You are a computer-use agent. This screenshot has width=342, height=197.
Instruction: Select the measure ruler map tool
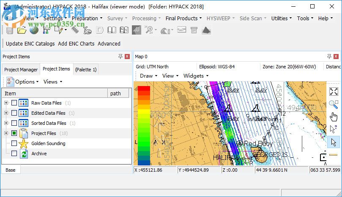coord(334,155)
